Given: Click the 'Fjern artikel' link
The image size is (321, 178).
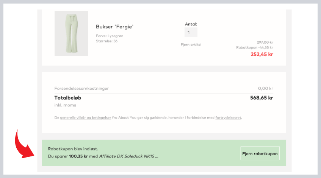Looking at the screenshot, I should [x=191, y=45].
